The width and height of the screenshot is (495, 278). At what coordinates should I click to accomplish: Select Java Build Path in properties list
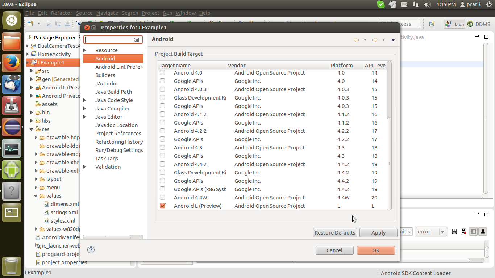click(x=113, y=92)
